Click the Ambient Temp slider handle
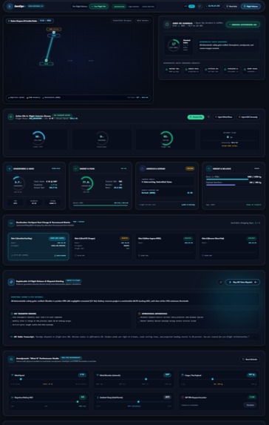 pyautogui.click(x=138, y=402)
